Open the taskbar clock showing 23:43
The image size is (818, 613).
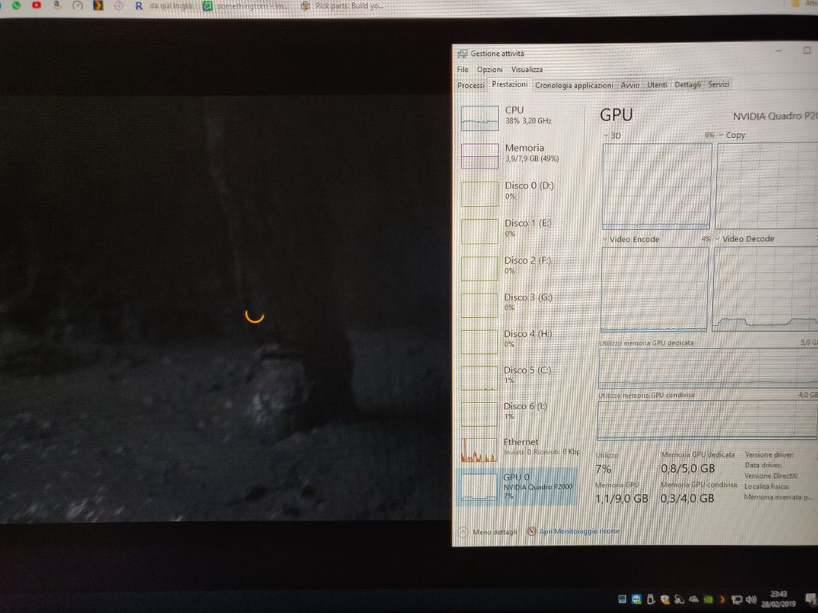[x=778, y=598]
